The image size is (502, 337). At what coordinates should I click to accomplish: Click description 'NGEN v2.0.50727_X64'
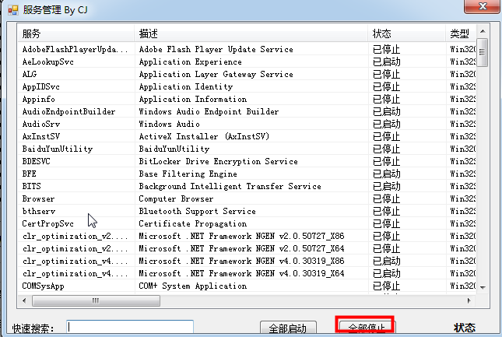coord(300,249)
